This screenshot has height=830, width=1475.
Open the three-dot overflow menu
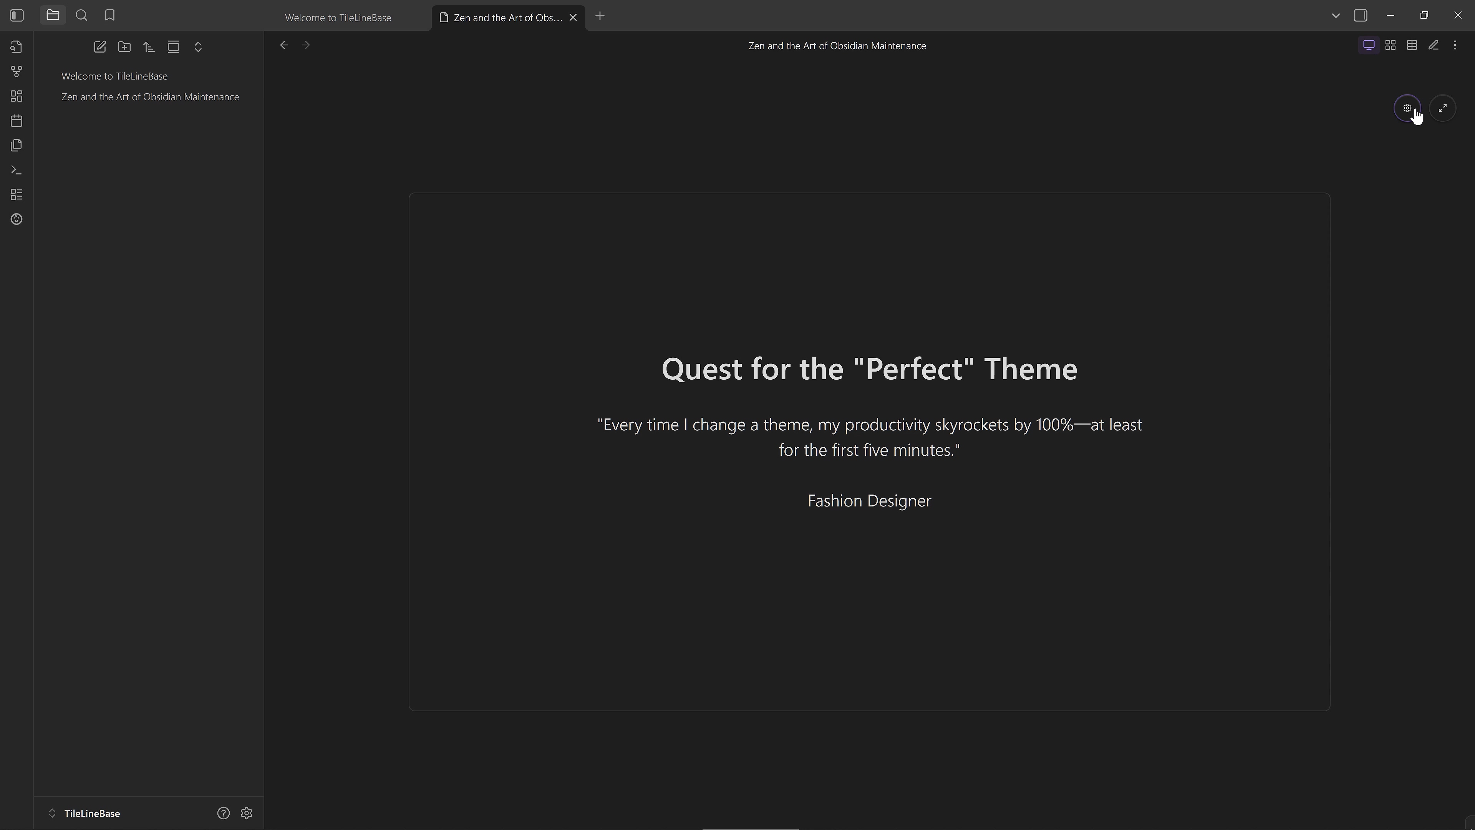coord(1455,45)
